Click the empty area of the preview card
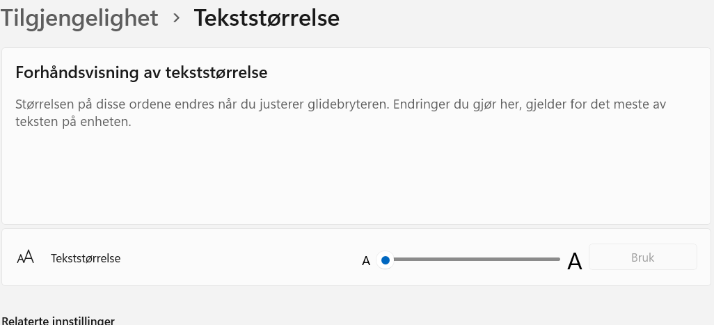Viewport: 714px width, 325px height. 348,177
